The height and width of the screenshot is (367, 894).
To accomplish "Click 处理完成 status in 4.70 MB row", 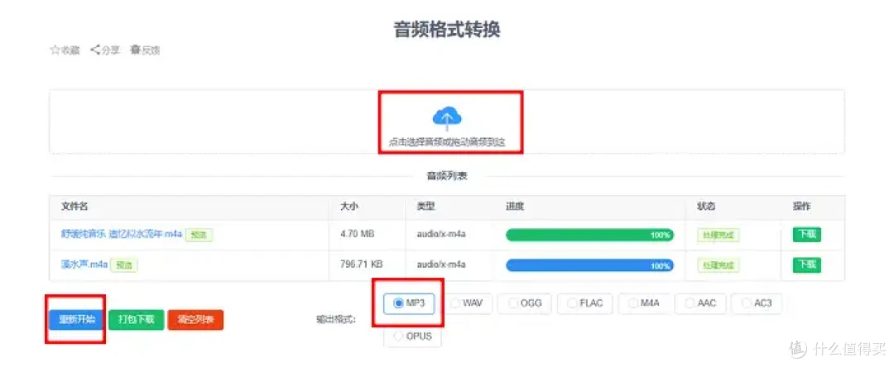I will tap(718, 235).
